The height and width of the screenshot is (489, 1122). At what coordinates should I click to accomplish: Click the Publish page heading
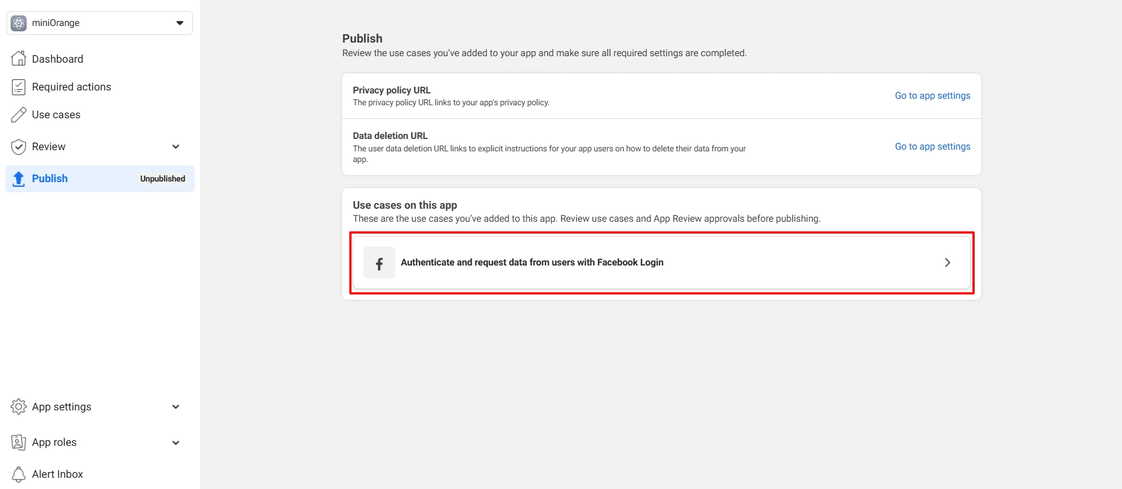click(362, 38)
